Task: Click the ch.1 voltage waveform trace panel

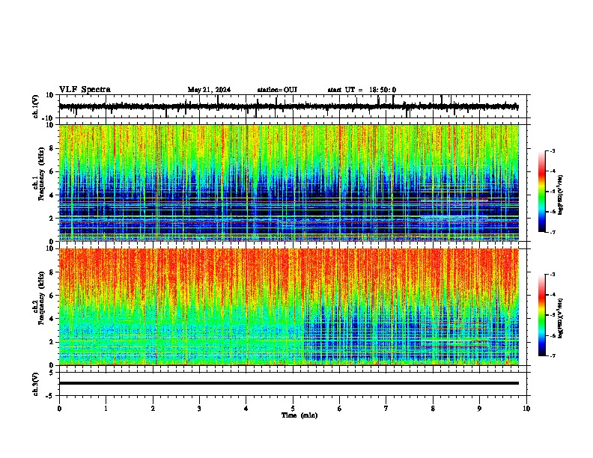Action: [x=293, y=106]
